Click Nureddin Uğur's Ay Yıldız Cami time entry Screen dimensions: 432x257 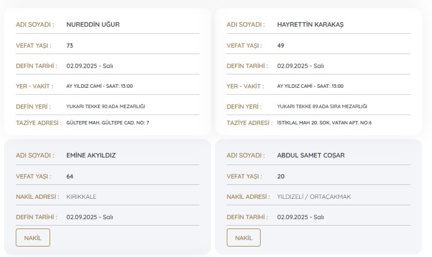click(100, 86)
